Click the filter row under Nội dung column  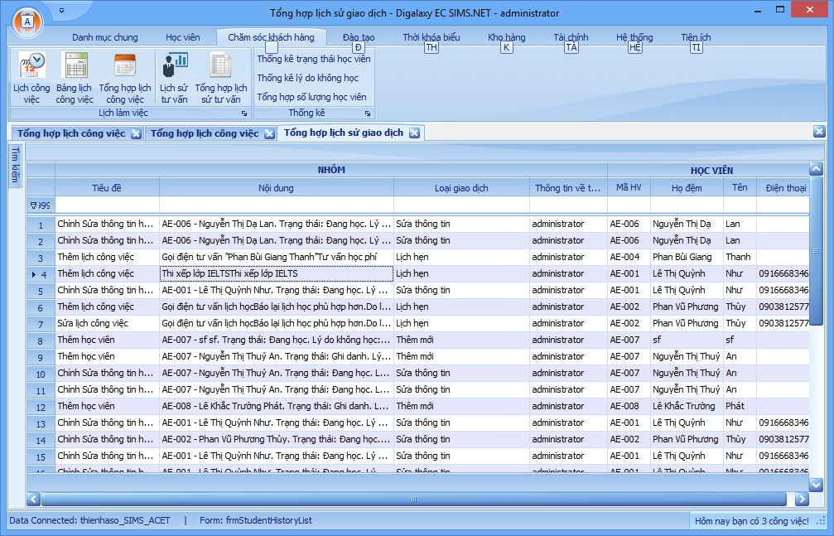pos(276,205)
